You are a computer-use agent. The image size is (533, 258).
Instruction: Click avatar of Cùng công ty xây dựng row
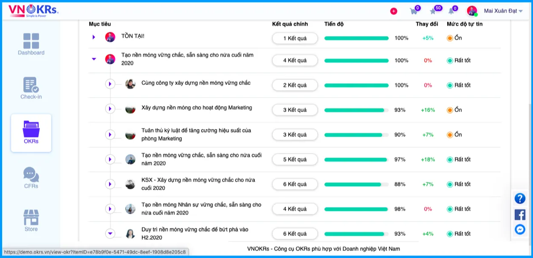(130, 84)
